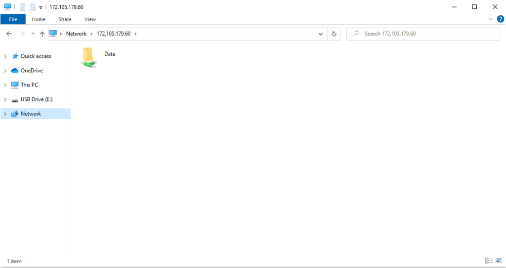
Task: Open Customize Quick Access Toolbar dropdown
Action: (41, 7)
